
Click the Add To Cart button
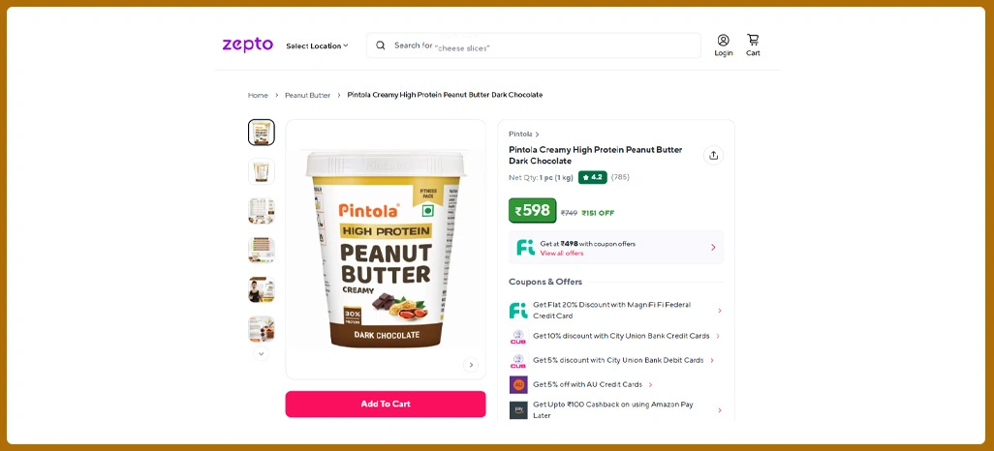tap(386, 405)
